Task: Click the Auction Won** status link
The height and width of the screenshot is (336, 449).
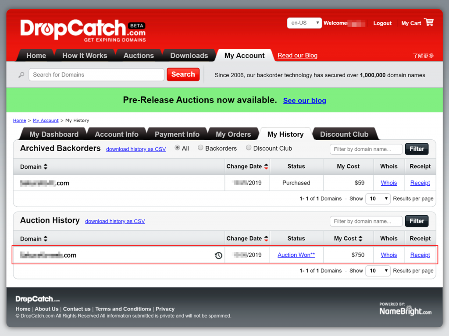Action: pos(296,255)
